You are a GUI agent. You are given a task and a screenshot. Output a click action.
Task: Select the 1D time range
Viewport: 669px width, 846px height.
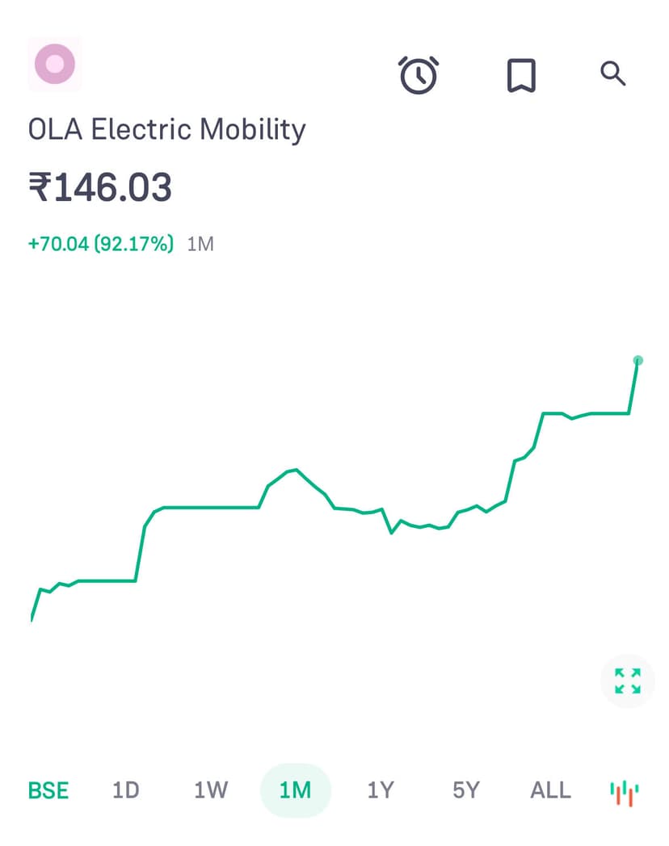(126, 790)
